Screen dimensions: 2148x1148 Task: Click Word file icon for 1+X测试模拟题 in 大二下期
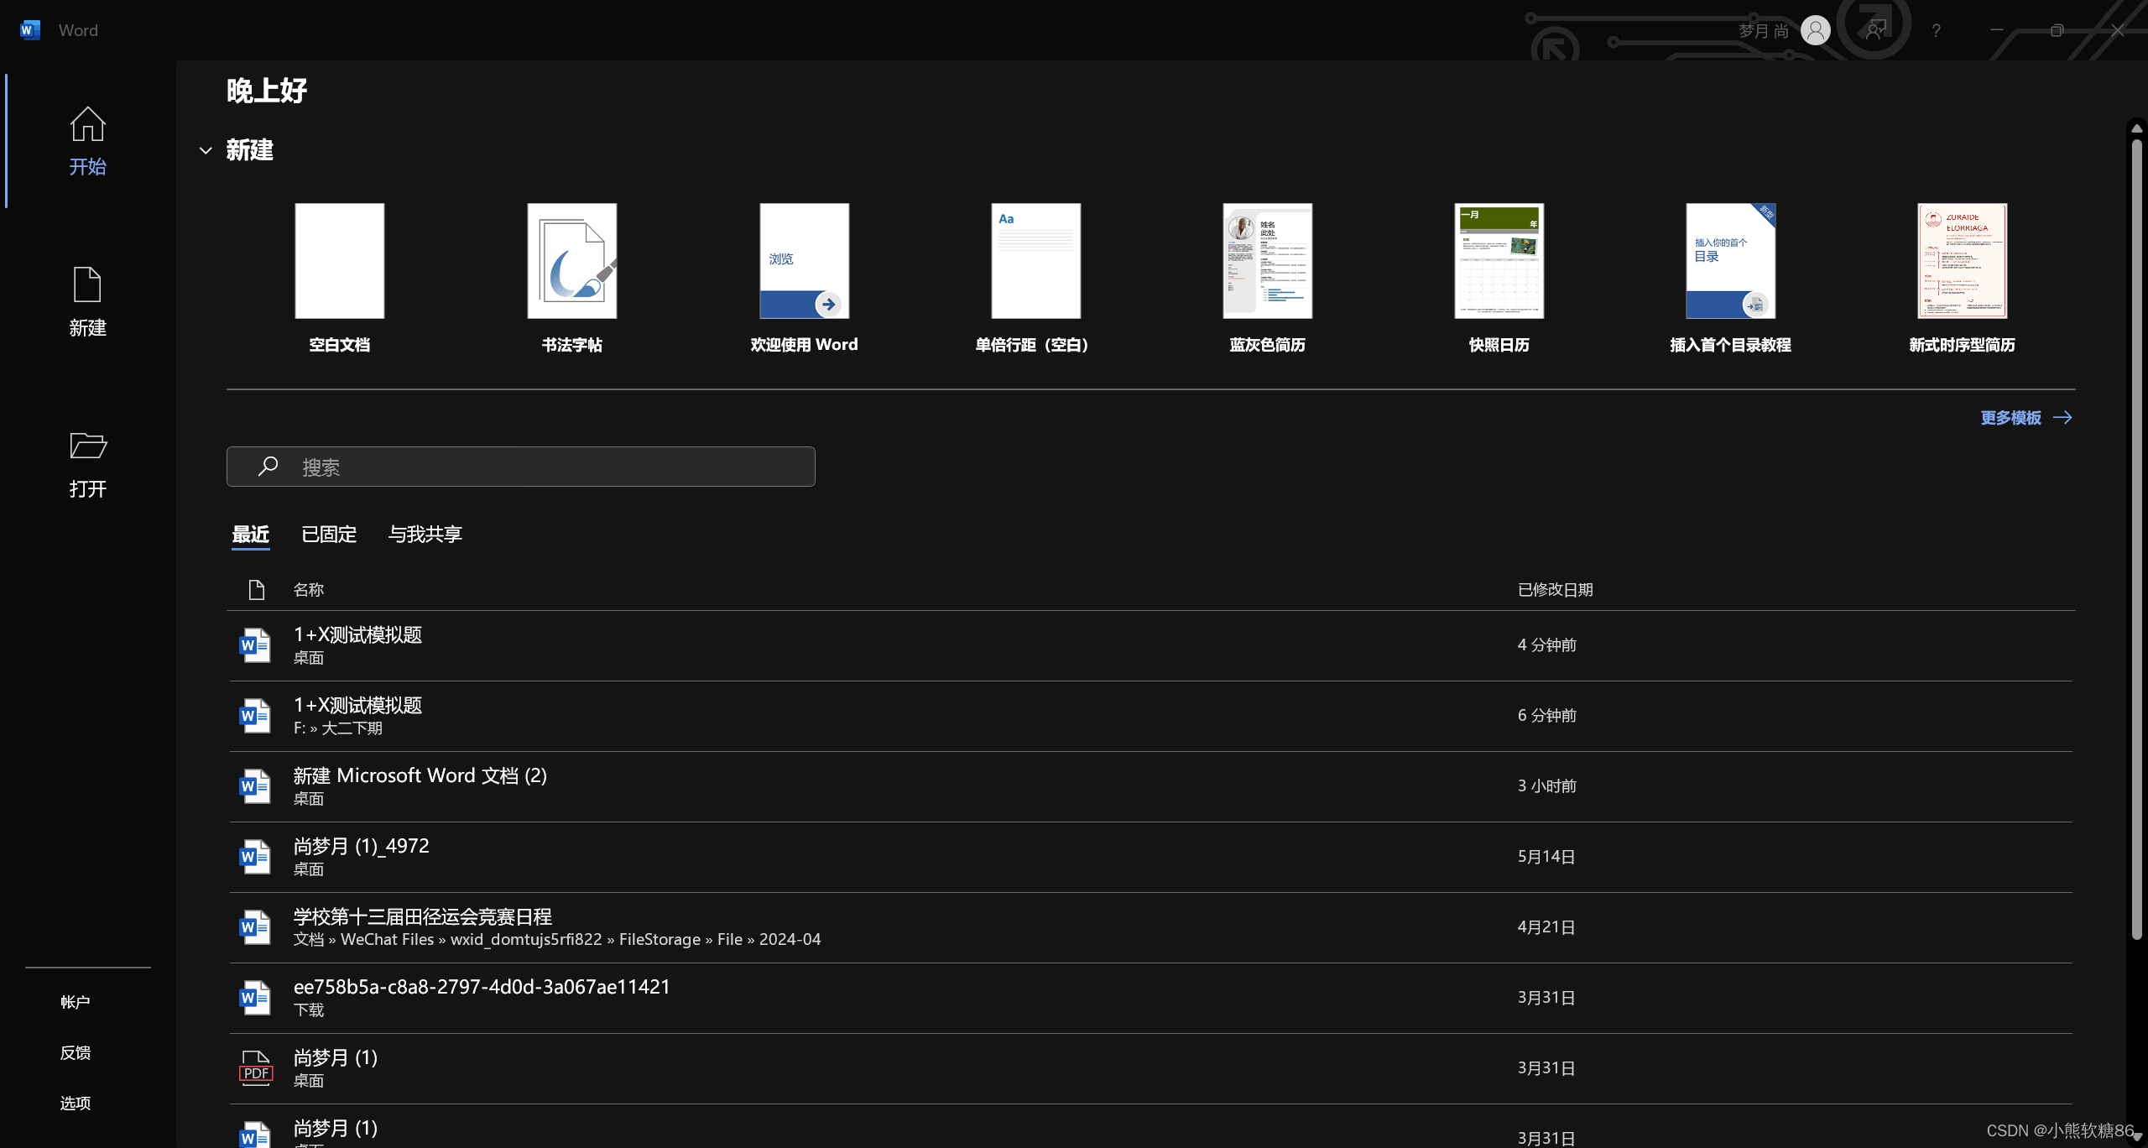255,716
